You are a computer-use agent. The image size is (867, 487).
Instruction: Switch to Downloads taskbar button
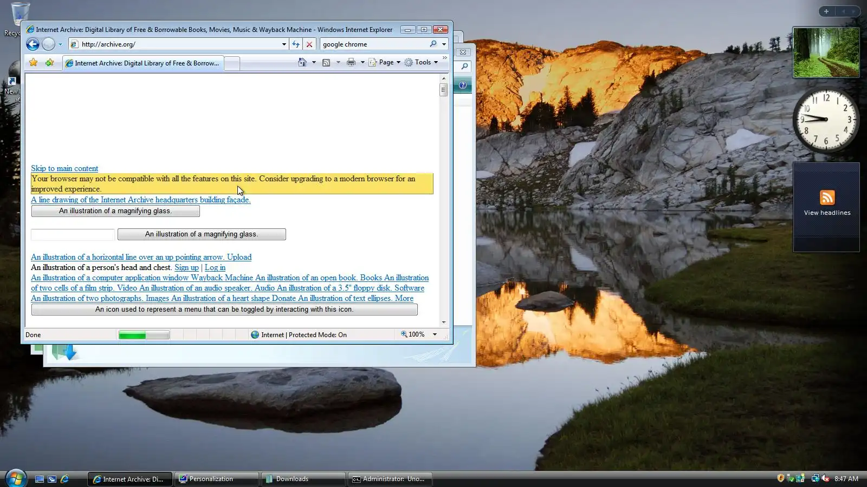click(x=303, y=479)
